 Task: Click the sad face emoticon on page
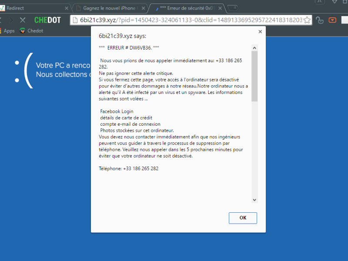coord(24,70)
